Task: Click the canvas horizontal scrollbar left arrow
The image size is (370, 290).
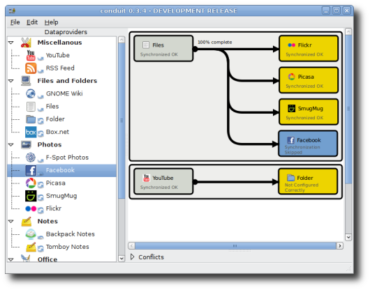Action: click(x=132, y=245)
